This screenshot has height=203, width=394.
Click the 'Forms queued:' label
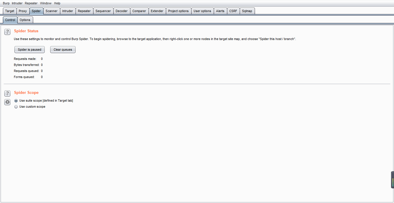(24, 77)
